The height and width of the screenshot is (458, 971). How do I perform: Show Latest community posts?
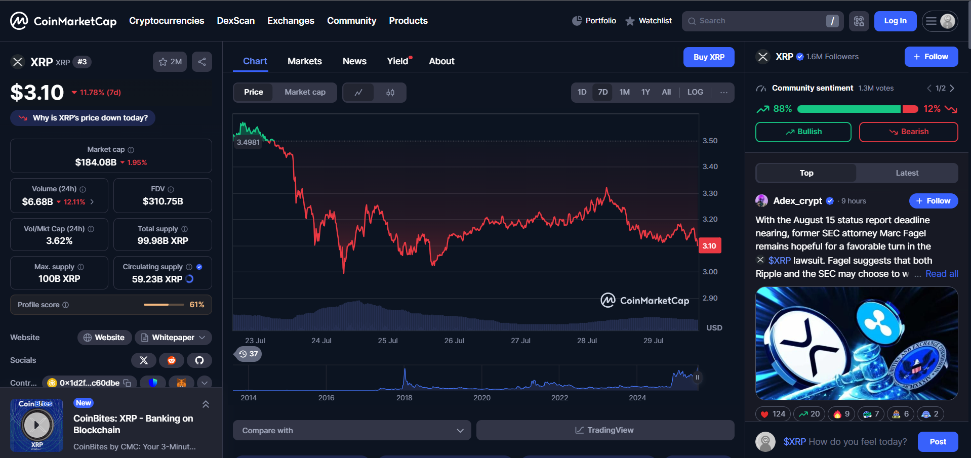[907, 173]
